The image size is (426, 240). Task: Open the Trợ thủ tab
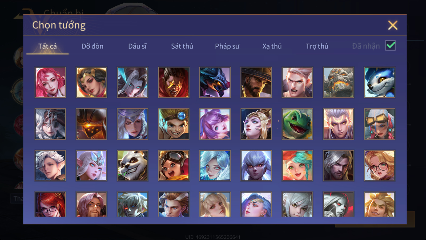click(317, 46)
